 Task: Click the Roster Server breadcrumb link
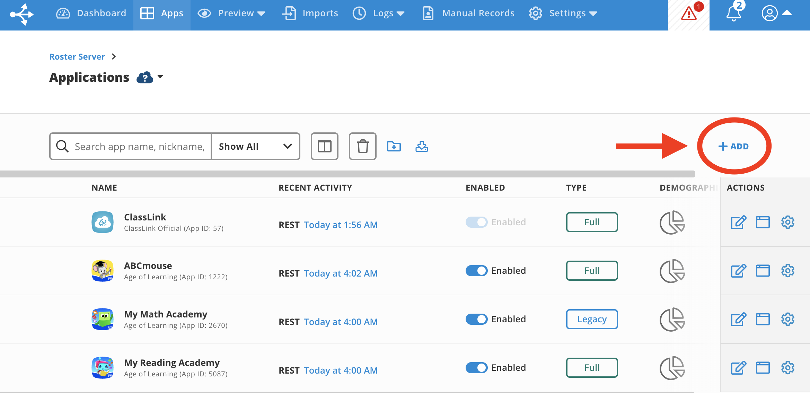77,56
